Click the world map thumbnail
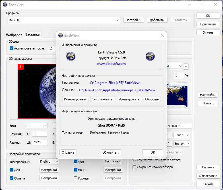 click(178, 94)
